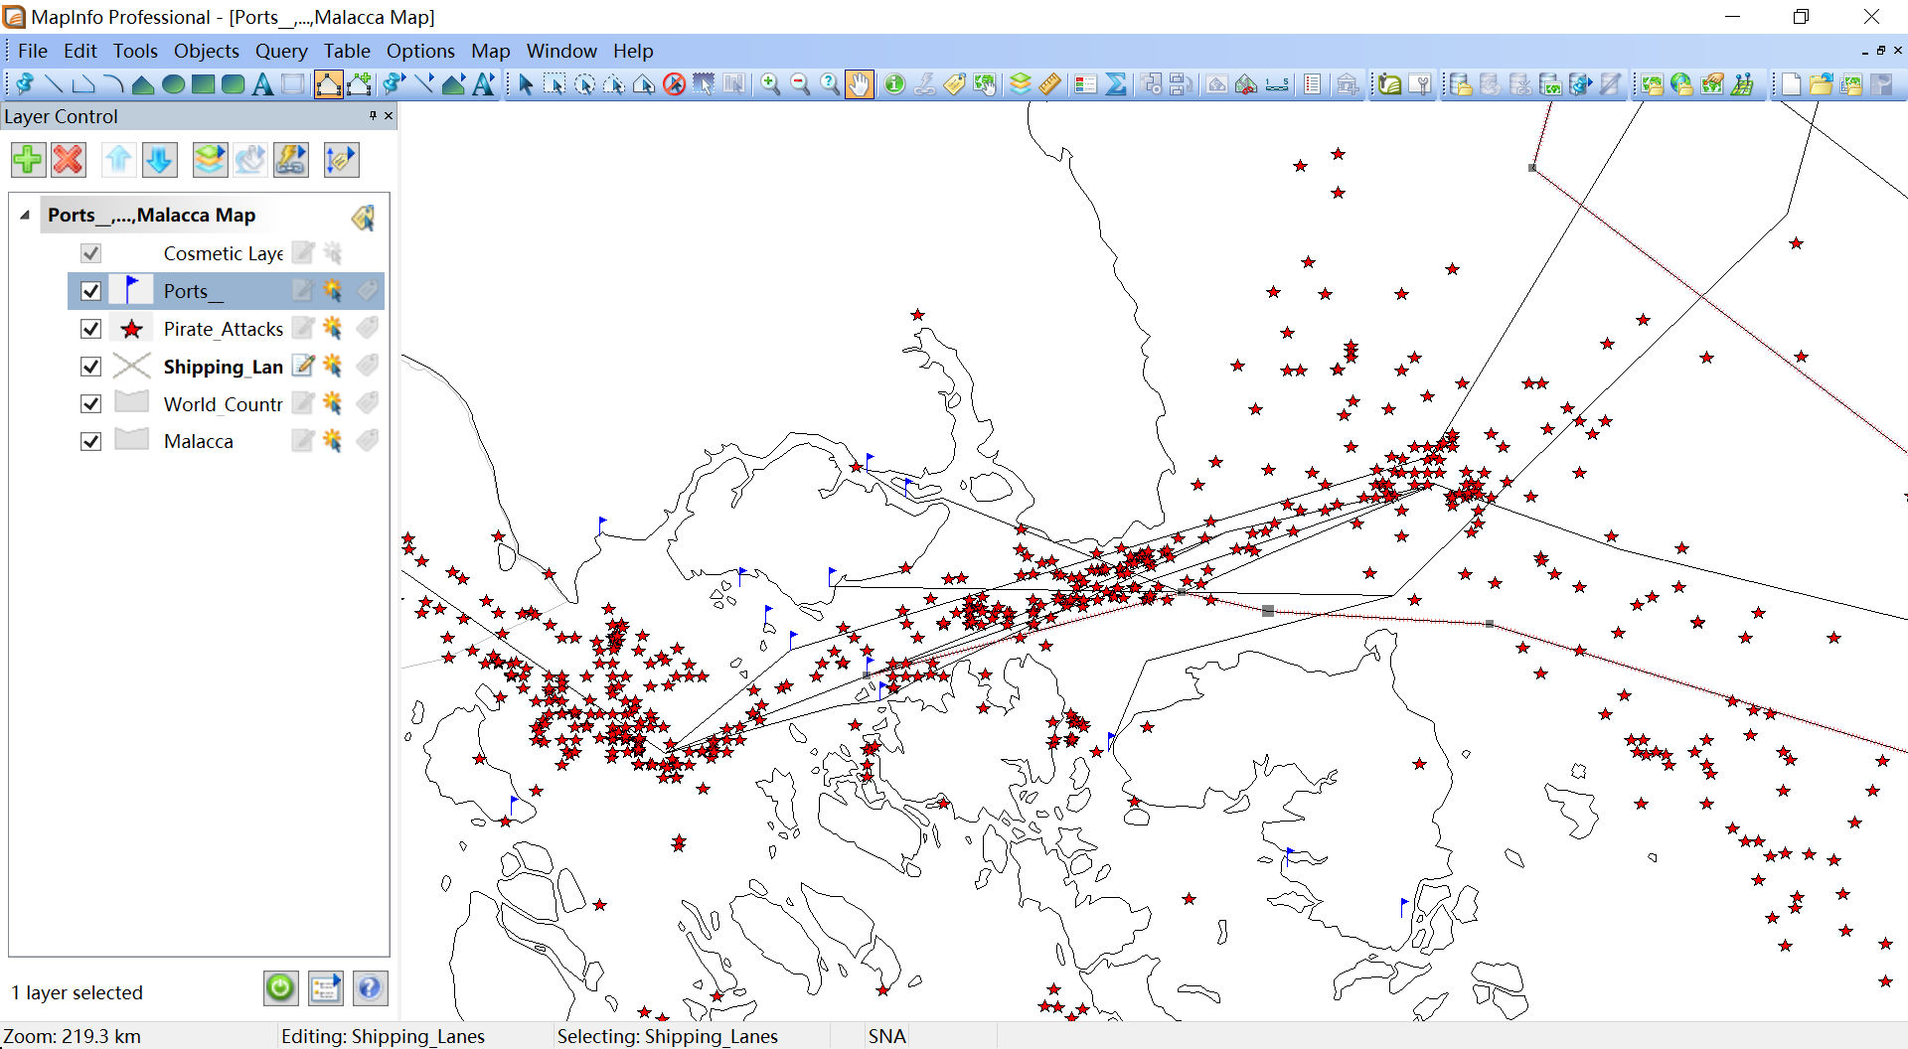Viewport: 1908px width, 1049px height.
Task: Toggle visibility of Malacca layer
Action: pos(90,441)
